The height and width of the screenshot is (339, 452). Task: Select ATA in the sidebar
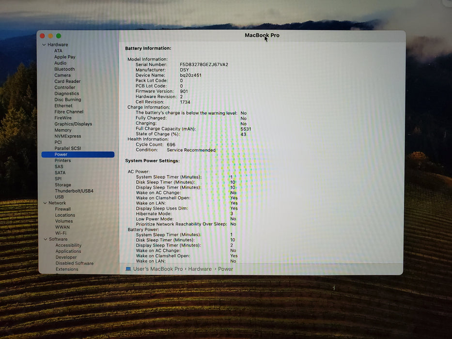[58, 51]
